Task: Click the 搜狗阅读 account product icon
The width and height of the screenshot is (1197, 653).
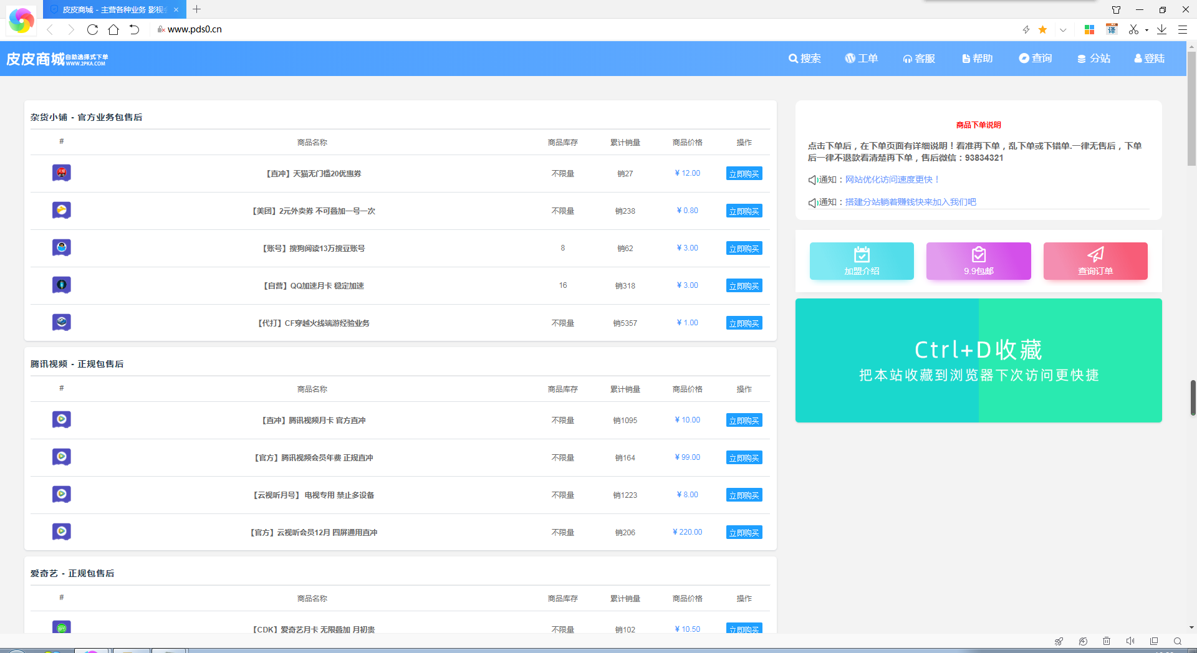Action: click(x=62, y=247)
